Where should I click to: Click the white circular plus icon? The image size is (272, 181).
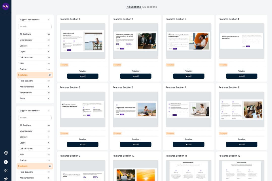click(x=6, y=162)
